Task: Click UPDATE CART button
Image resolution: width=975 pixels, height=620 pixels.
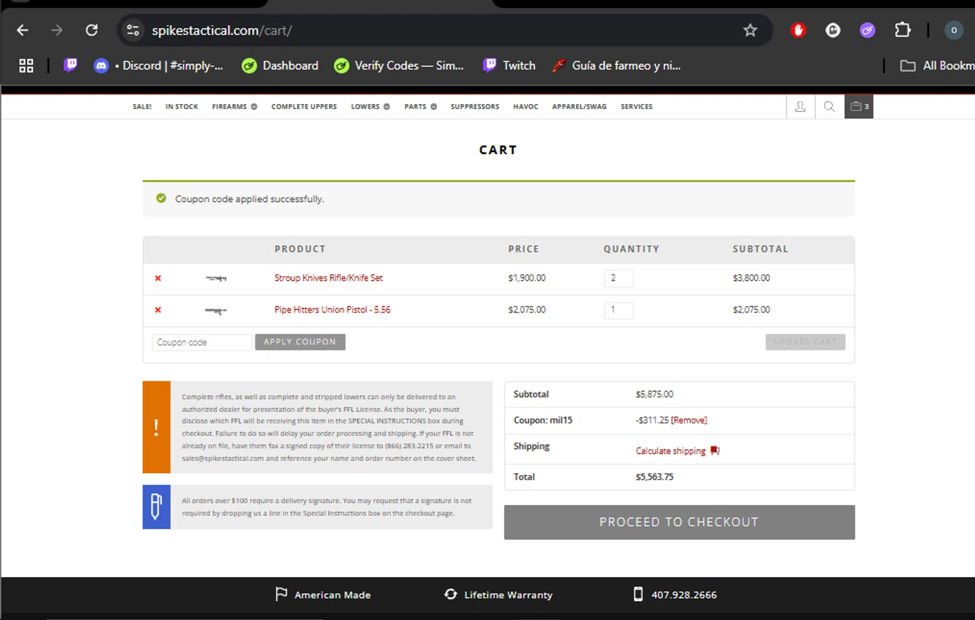Action: [805, 342]
